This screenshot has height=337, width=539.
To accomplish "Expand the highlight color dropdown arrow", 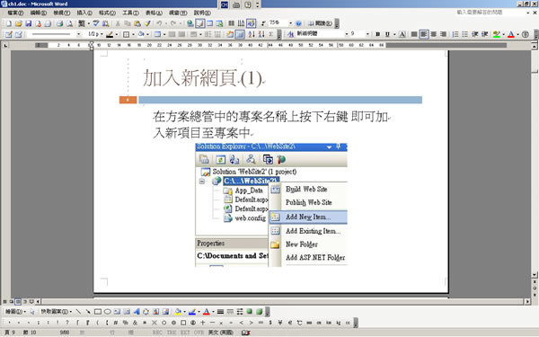I will [x=503, y=34].
